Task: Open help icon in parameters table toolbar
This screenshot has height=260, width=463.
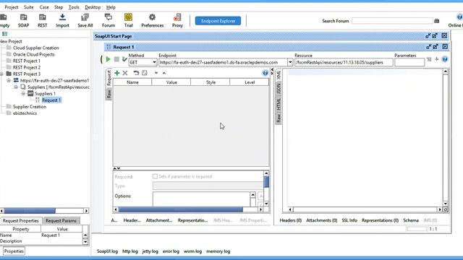Action: click(265, 73)
